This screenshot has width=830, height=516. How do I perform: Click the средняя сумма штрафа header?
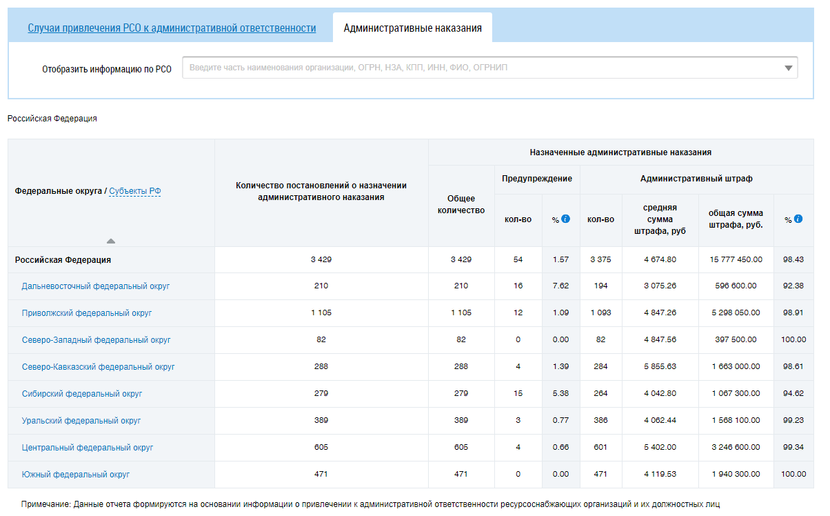[x=660, y=219]
